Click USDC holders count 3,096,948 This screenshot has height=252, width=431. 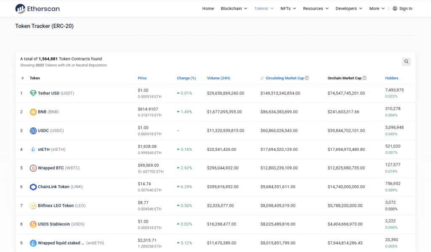coord(394,128)
